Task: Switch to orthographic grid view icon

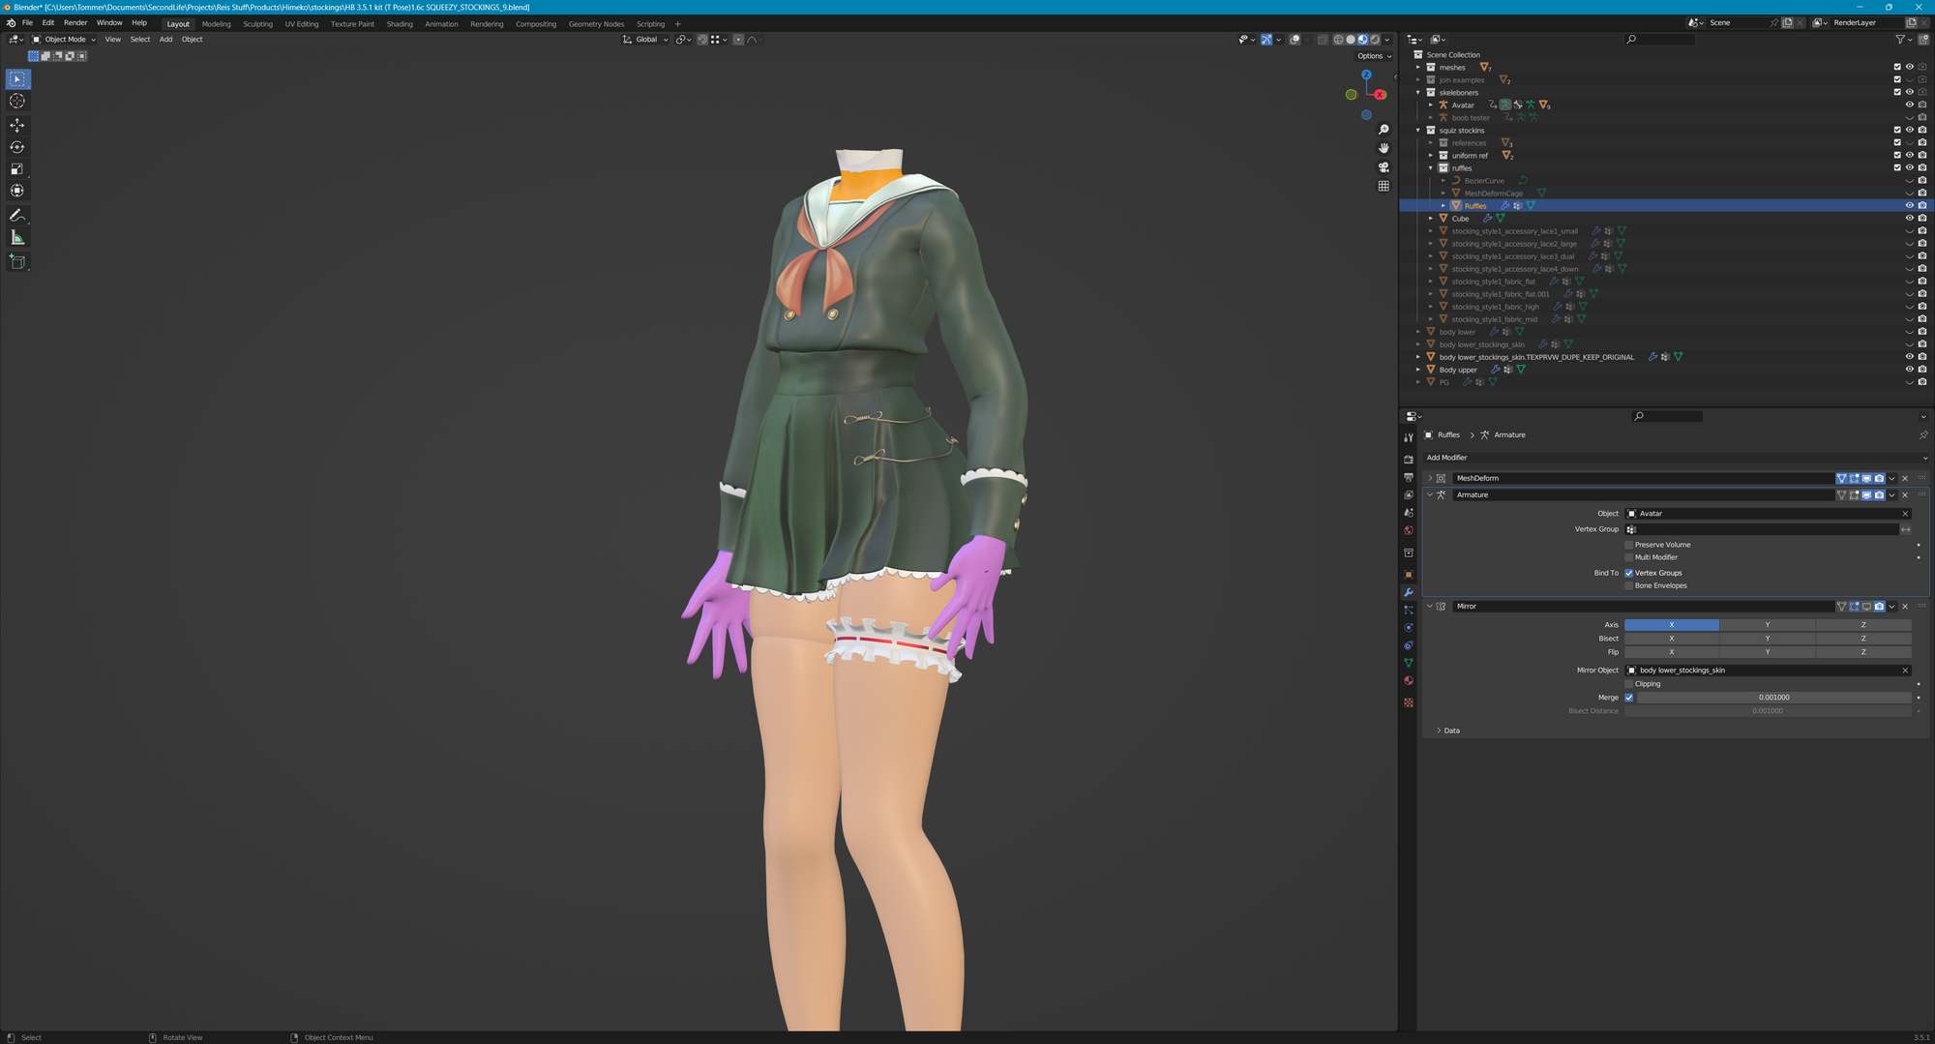Action: click(1384, 186)
